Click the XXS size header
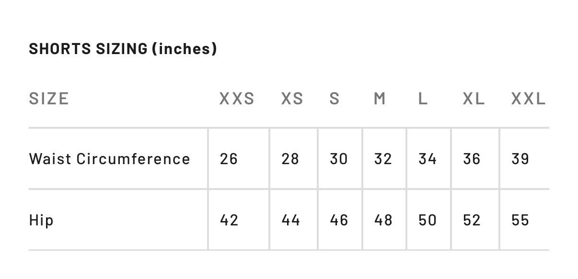This screenshot has height=279, width=578. (x=237, y=99)
